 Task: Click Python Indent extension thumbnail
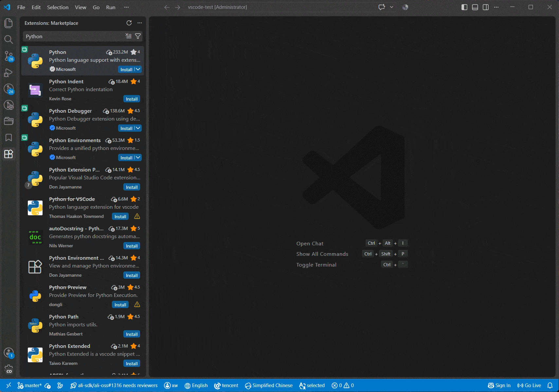(35, 90)
